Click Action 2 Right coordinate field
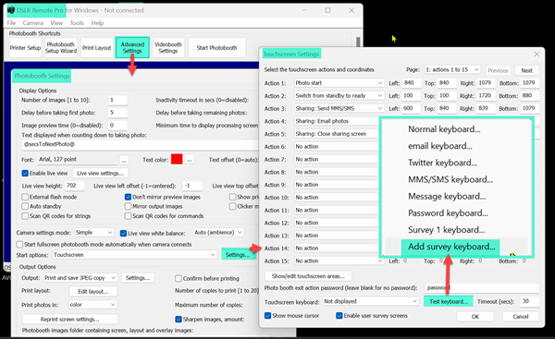The image size is (555, 339). tap(486, 96)
